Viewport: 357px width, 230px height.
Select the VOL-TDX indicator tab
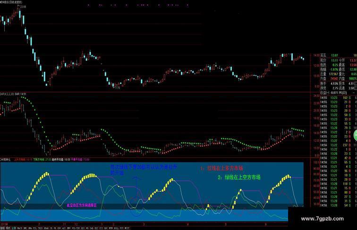click(75, 228)
